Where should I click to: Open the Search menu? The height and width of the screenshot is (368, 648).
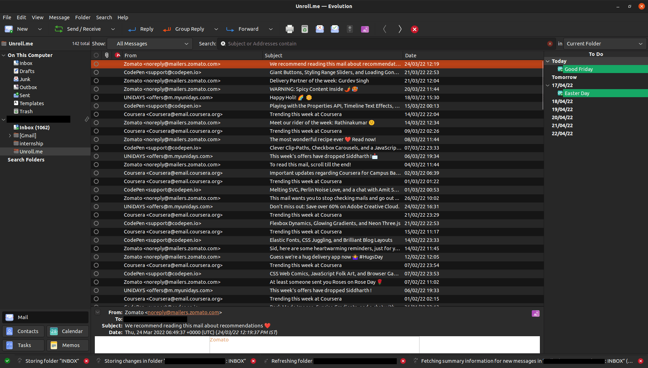(104, 17)
